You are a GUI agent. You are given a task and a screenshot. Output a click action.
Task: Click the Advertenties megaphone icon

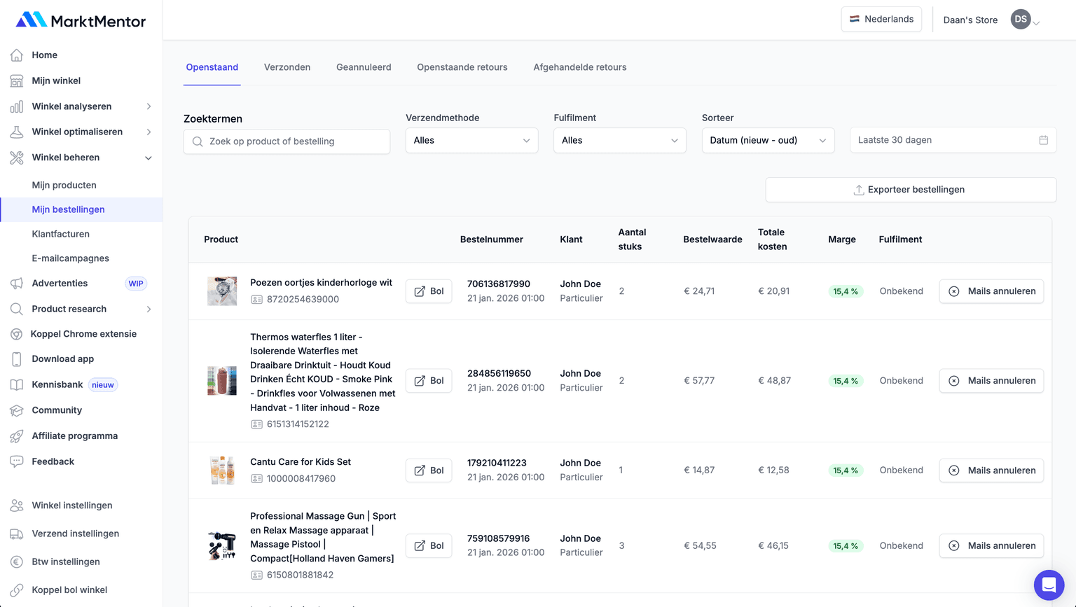(x=17, y=284)
